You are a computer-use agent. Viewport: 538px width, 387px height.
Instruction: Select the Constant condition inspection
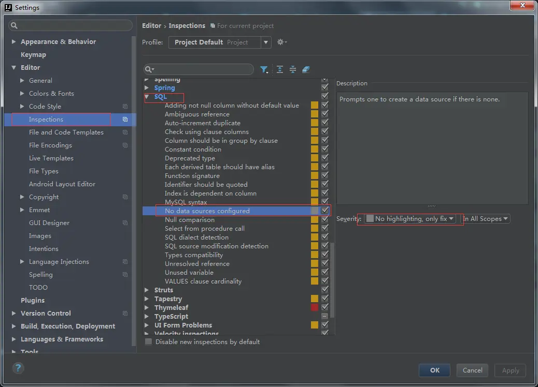(x=193, y=150)
